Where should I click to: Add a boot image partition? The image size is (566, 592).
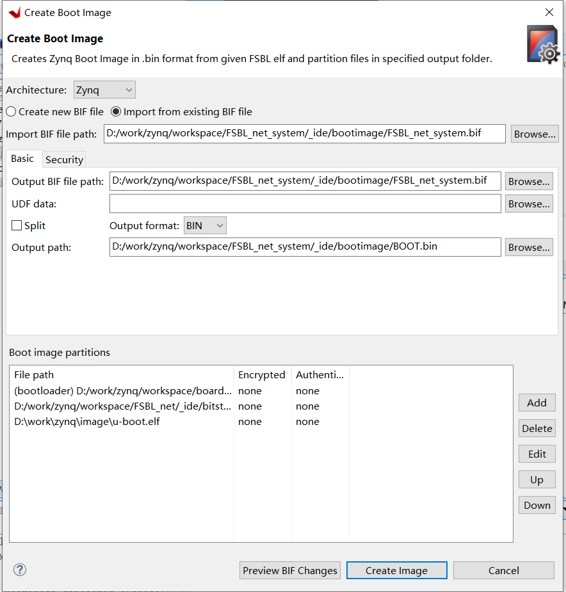(537, 403)
